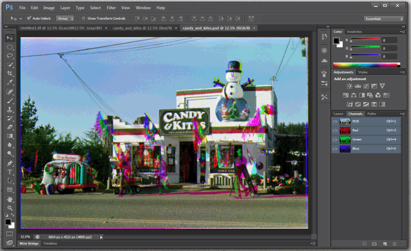Viewport: 411px width, 251px height.
Task: Hide the RGB composite channel eye
Action: pyautogui.click(x=335, y=122)
